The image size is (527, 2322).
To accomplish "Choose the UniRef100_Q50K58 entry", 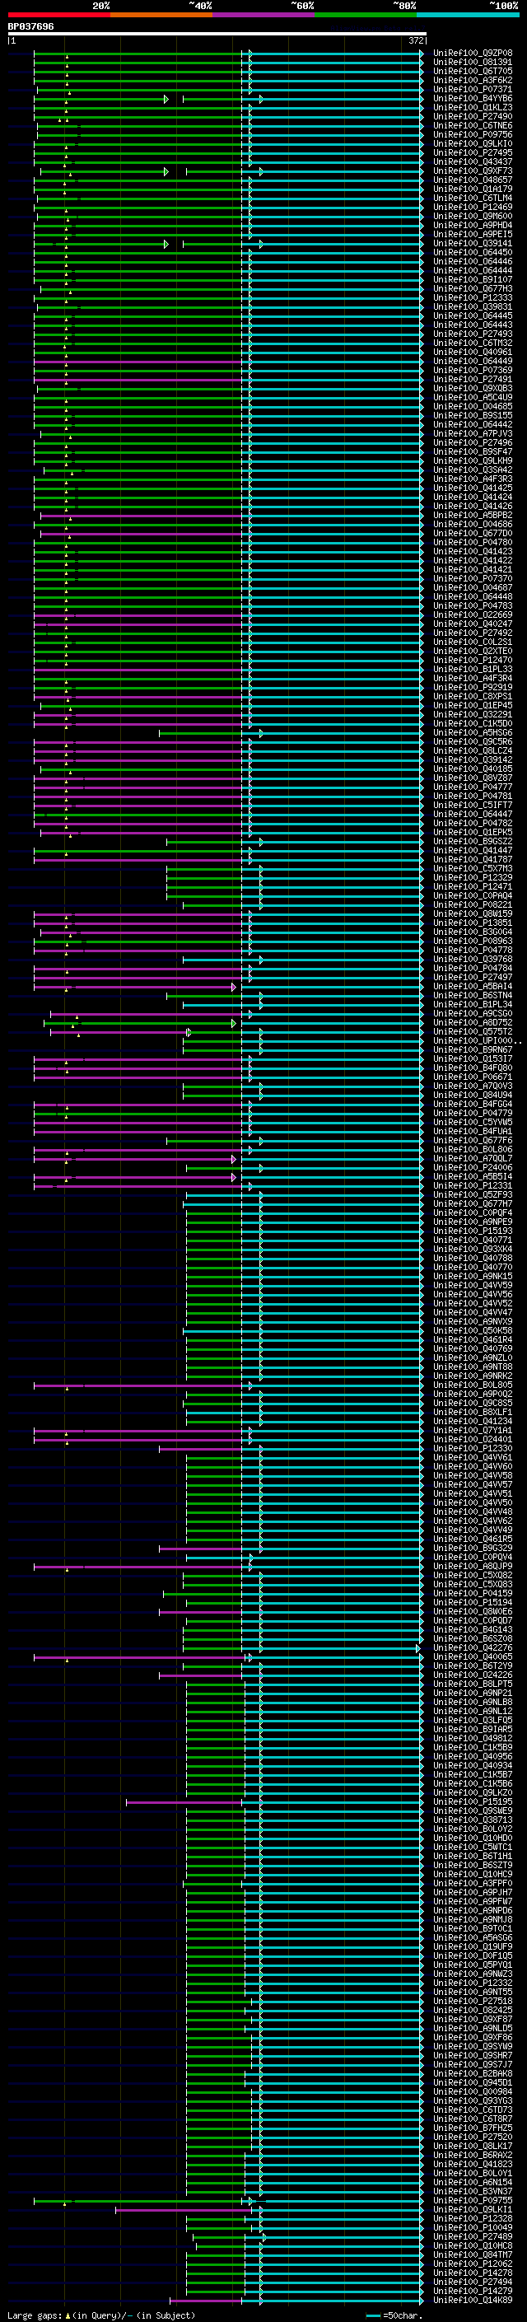I will click(x=473, y=1330).
